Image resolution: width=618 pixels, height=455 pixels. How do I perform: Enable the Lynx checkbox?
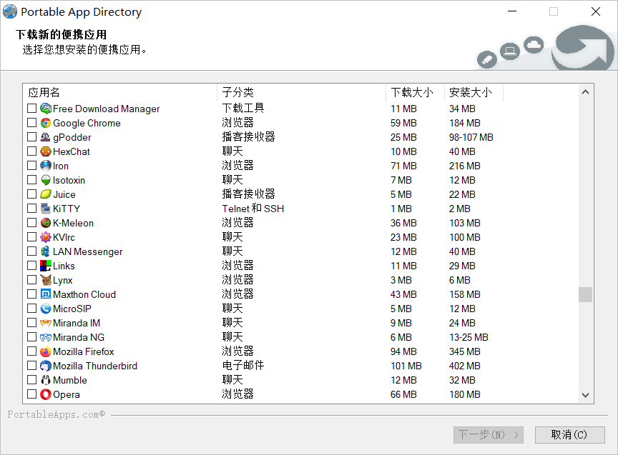click(32, 279)
